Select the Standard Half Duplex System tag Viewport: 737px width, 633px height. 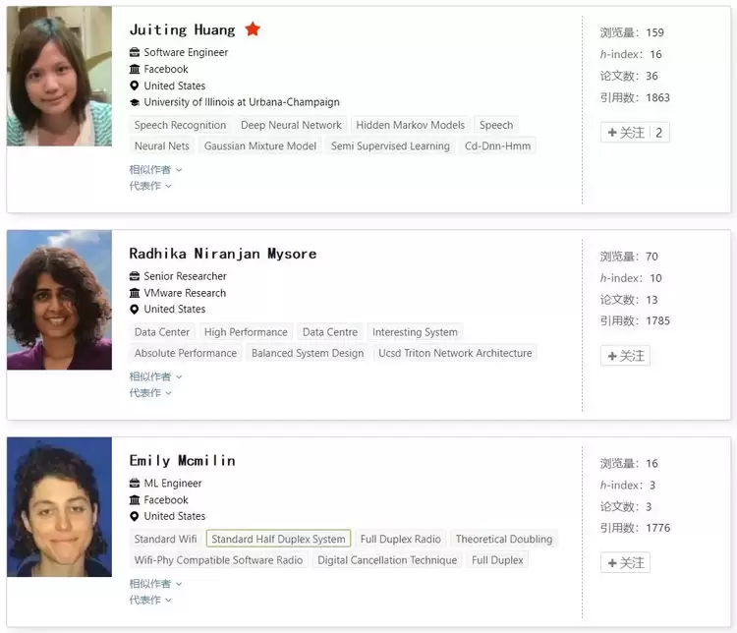tap(278, 539)
